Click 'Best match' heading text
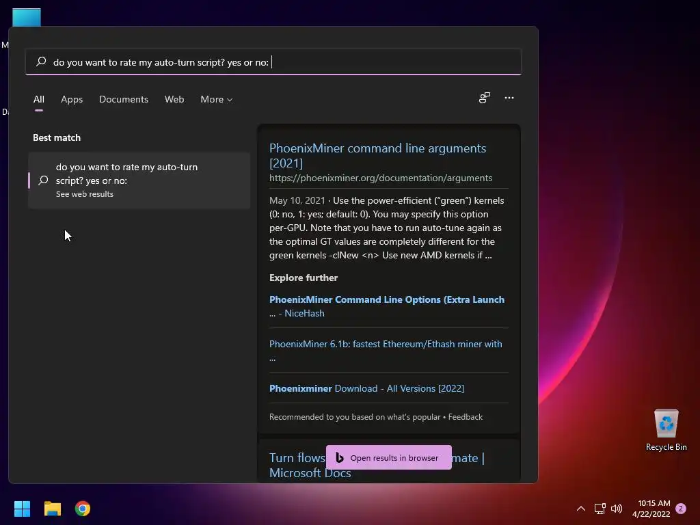Viewport: 700px width, 525px height. (x=57, y=137)
